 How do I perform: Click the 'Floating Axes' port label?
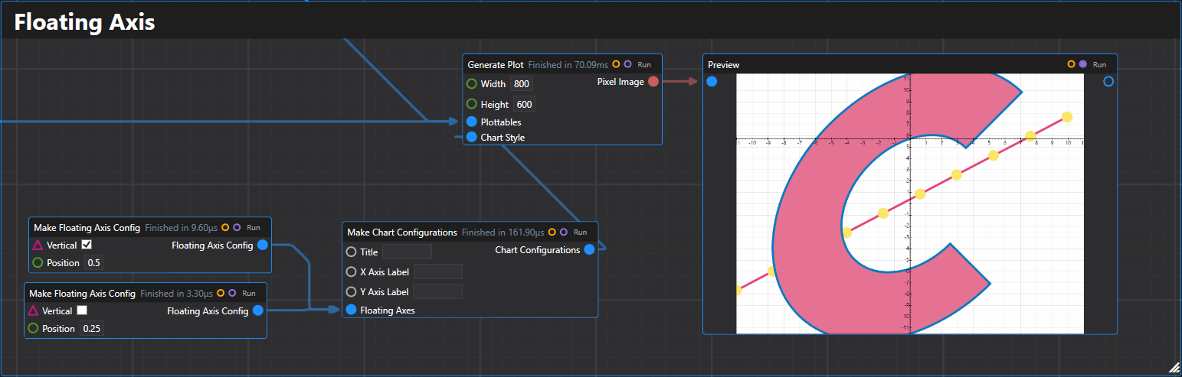388,310
